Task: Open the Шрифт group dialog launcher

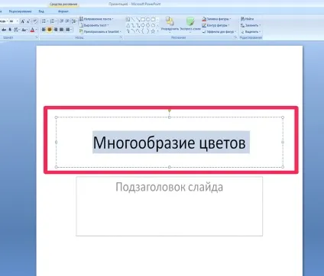Action: pyautogui.click(x=37, y=37)
